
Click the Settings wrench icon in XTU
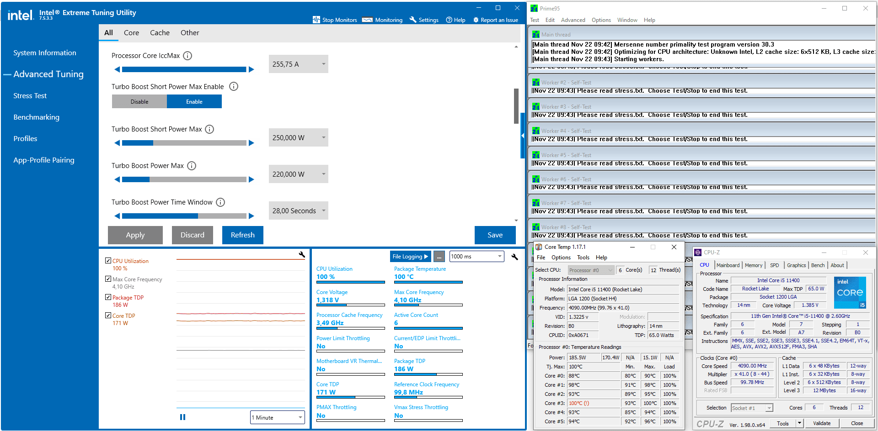[x=413, y=20]
